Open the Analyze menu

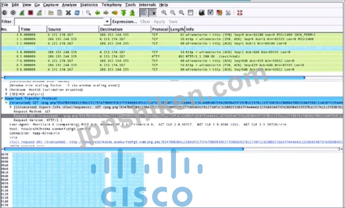[x=69, y=5]
